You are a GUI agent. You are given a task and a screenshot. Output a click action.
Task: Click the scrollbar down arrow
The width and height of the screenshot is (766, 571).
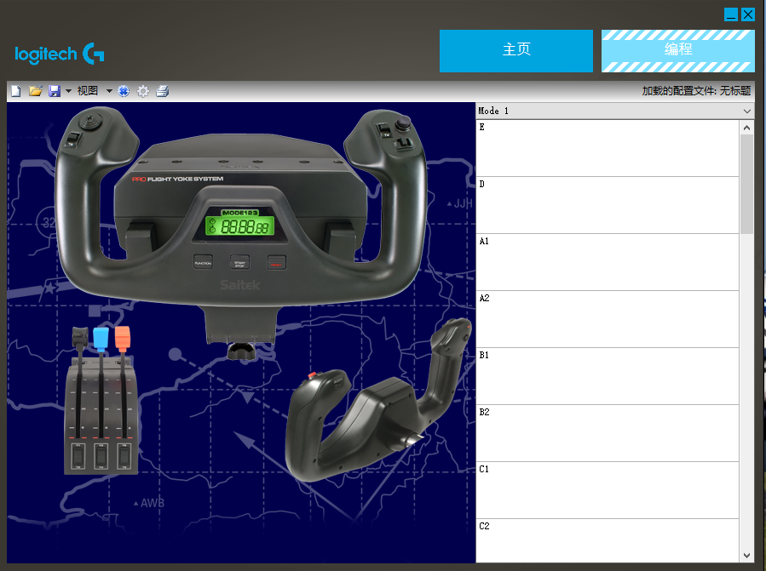click(747, 553)
